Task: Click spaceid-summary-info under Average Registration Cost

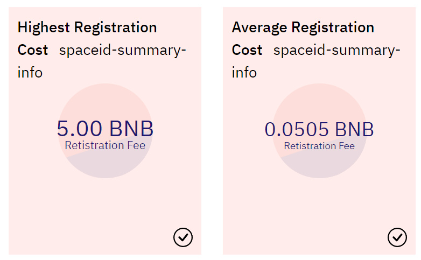Action: tap(337, 51)
